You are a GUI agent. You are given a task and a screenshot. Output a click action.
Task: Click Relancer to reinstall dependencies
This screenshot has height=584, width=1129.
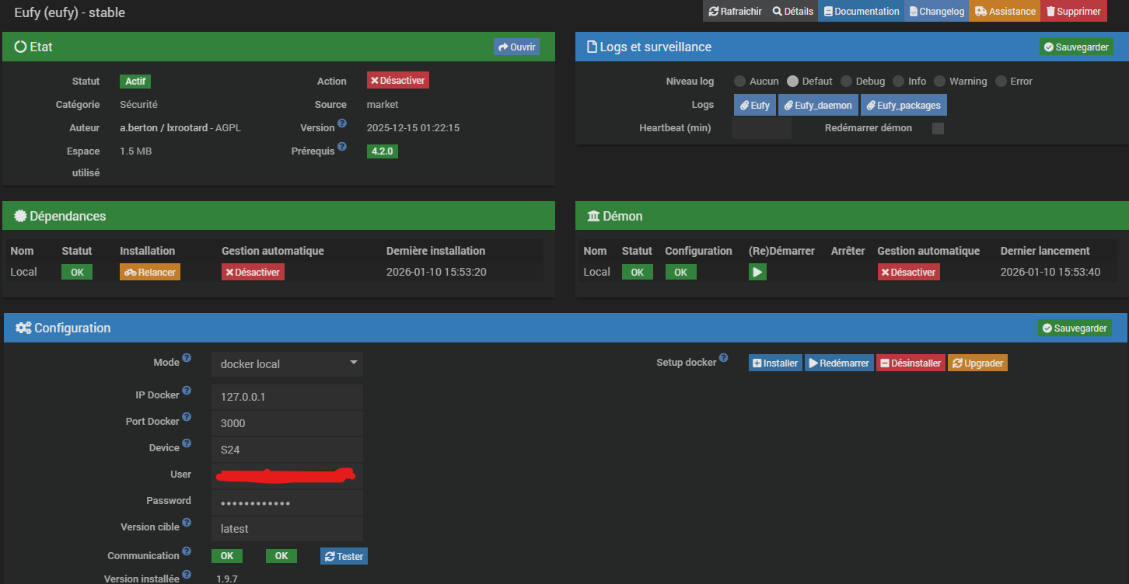150,272
